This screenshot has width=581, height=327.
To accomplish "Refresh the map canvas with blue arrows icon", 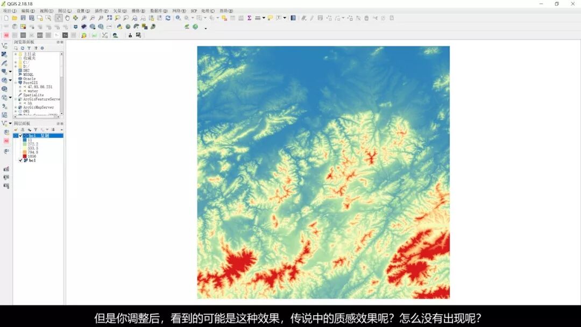I will (x=168, y=18).
